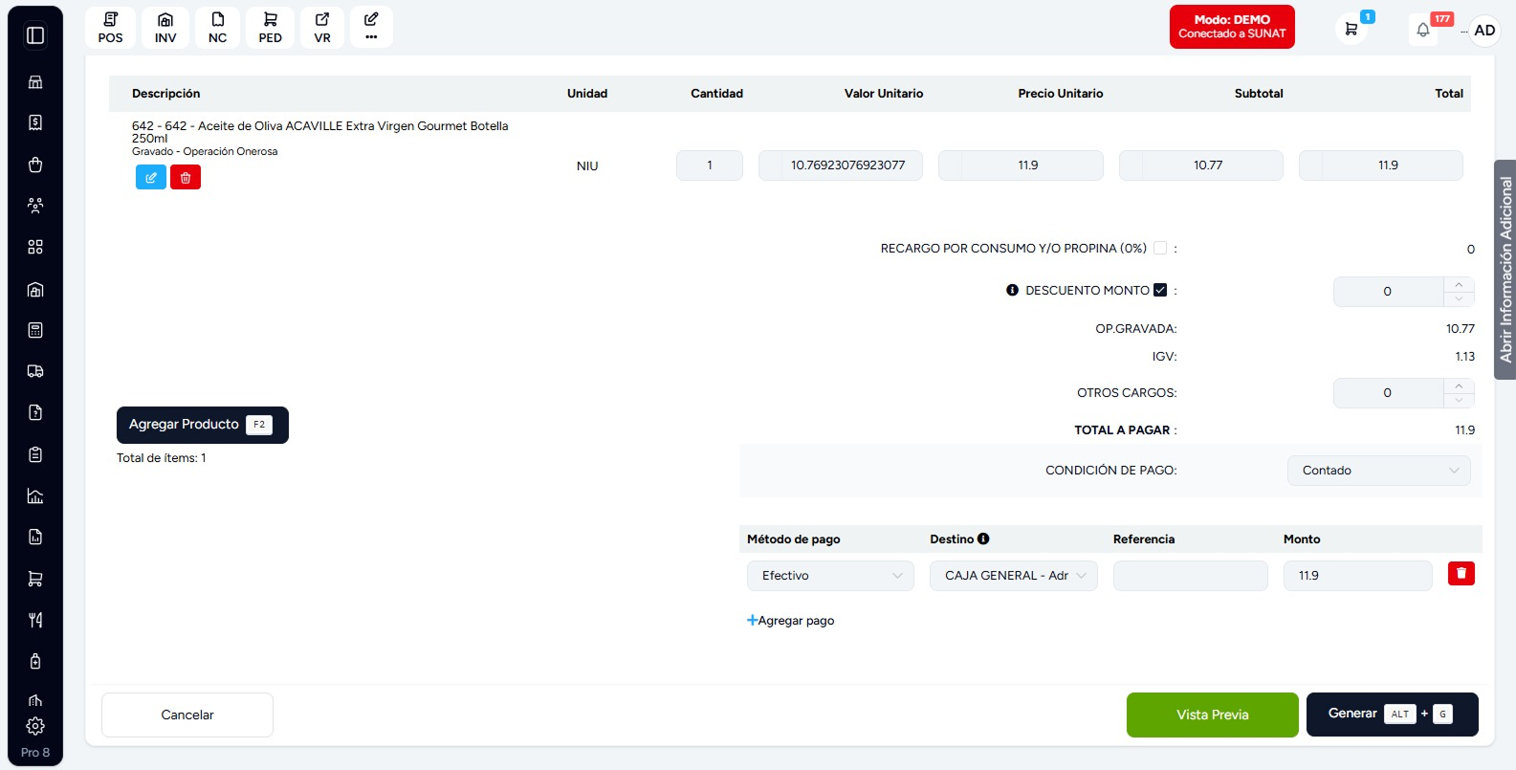The height and width of the screenshot is (770, 1516).
Task: Click the Vista Previa button
Action: pyautogui.click(x=1213, y=715)
